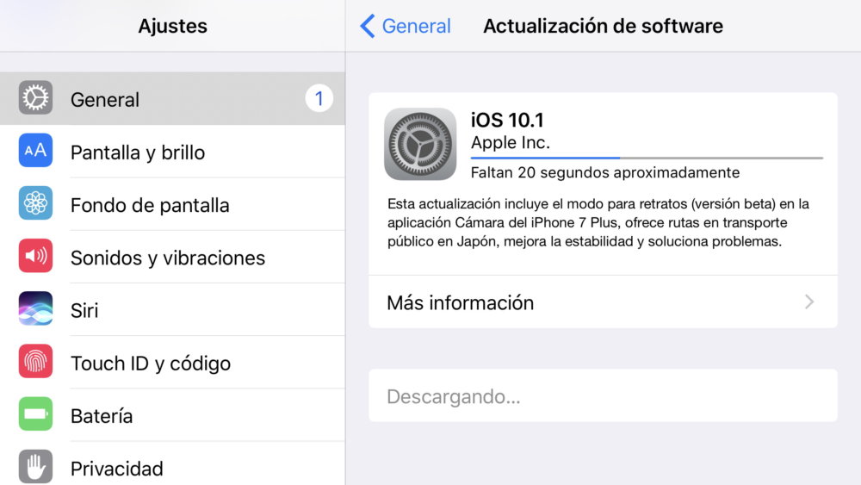861x485 pixels.
Task: Open the Más información row
Action: pos(603,302)
